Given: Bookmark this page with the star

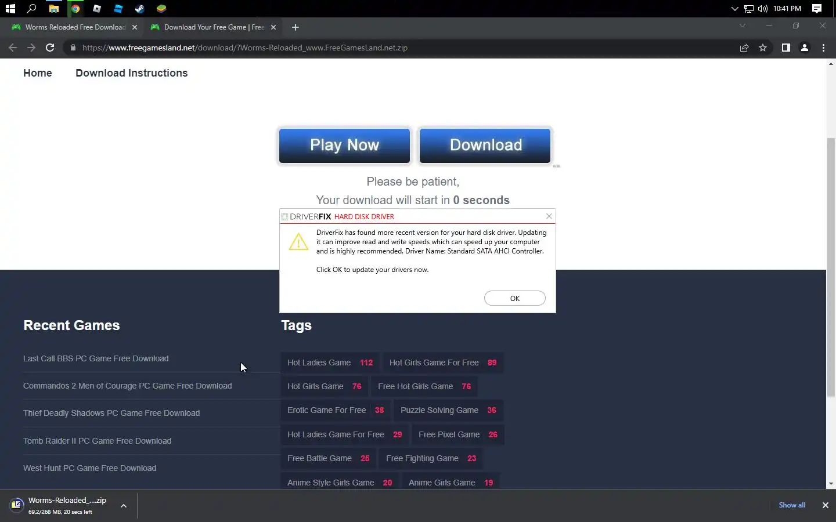Looking at the screenshot, I should pos(763,48).
